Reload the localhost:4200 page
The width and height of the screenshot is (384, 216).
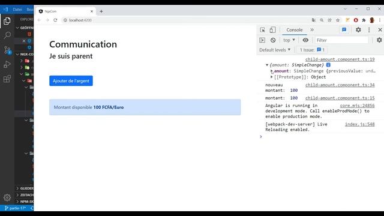55,20
